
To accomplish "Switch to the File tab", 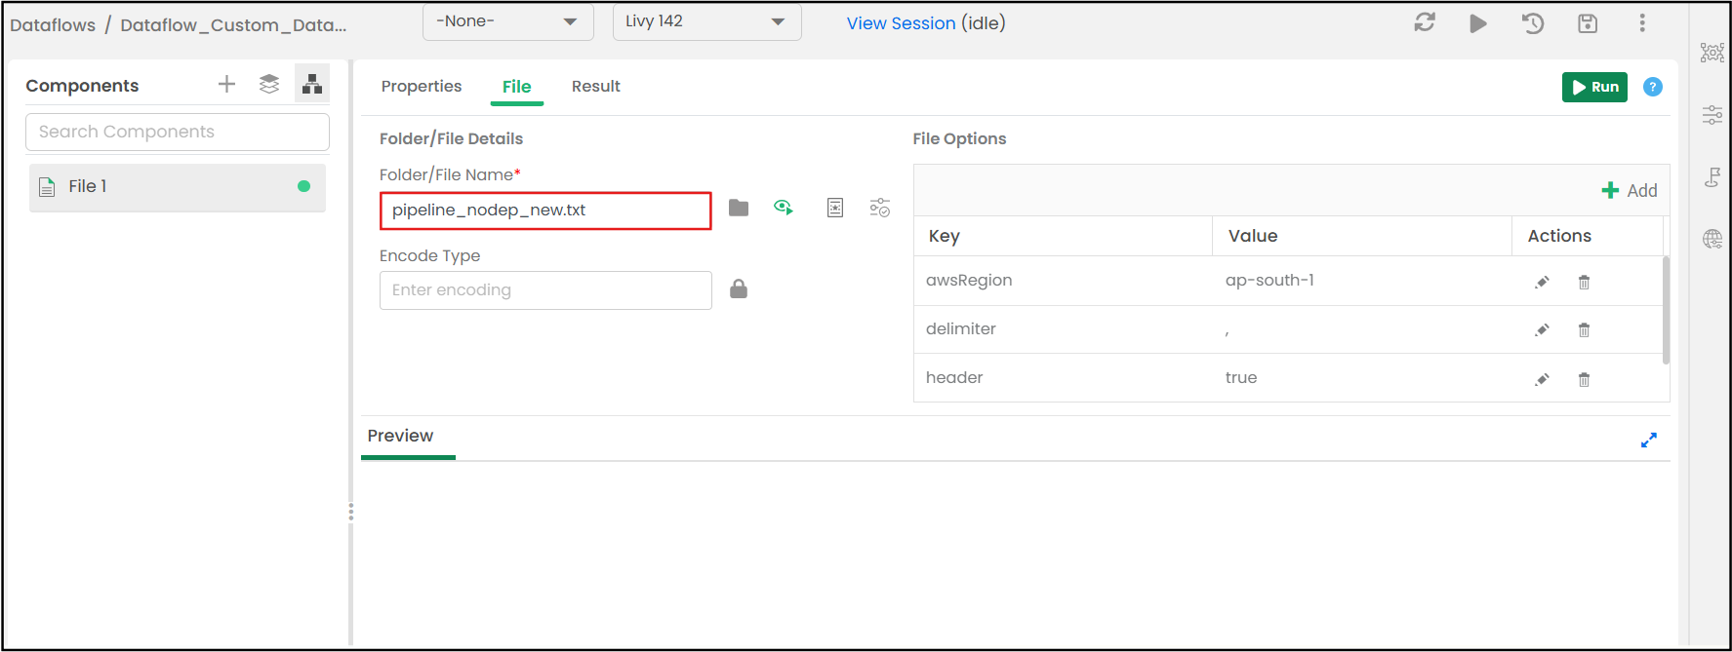I will point(517,87).
